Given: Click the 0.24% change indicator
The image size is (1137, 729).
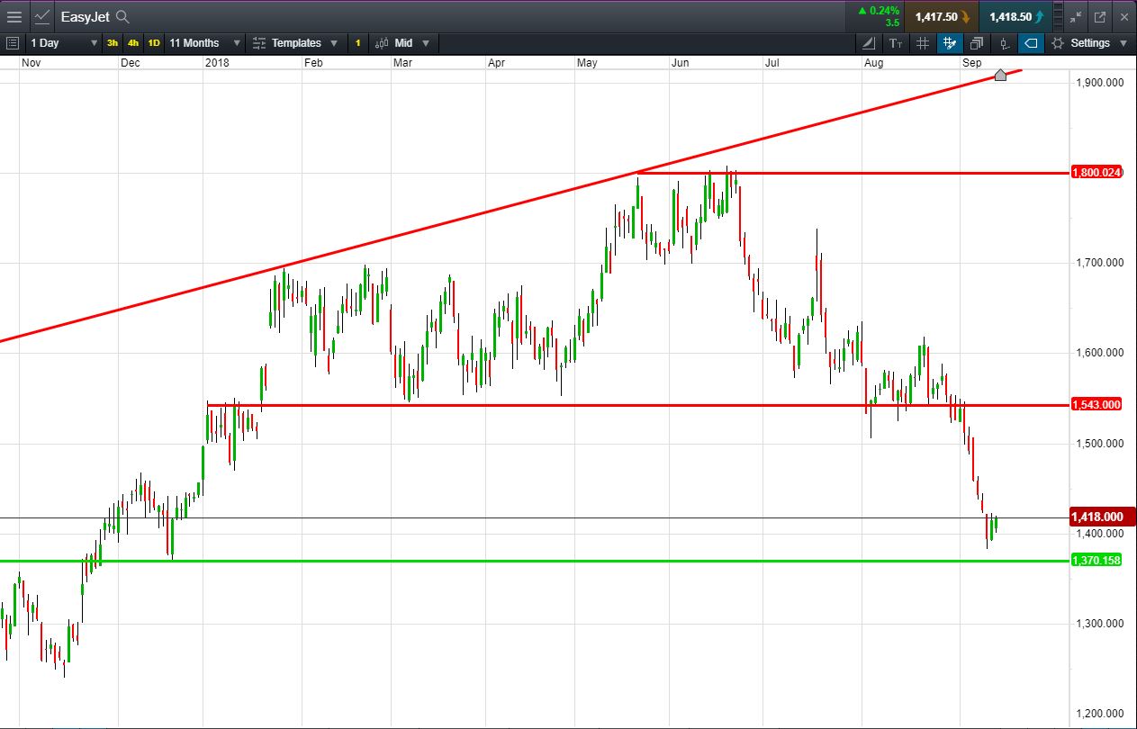Looking at the screenshot, I should click(x=880, y=11).
